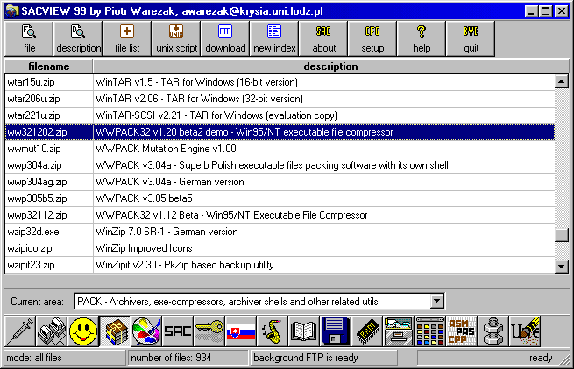Screen dimensions: 574x369
Task: Close the SACVIEW 99 window
Action: [x=562, y=11]
